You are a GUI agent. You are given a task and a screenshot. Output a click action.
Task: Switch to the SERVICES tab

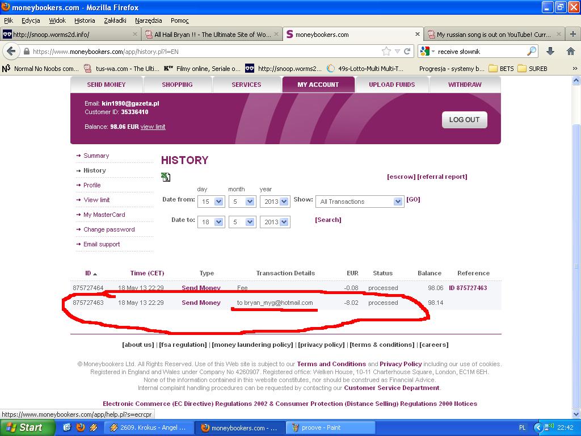coord(246,85)
